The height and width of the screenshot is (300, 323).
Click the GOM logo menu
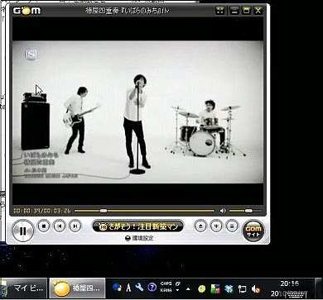point(27,11)
